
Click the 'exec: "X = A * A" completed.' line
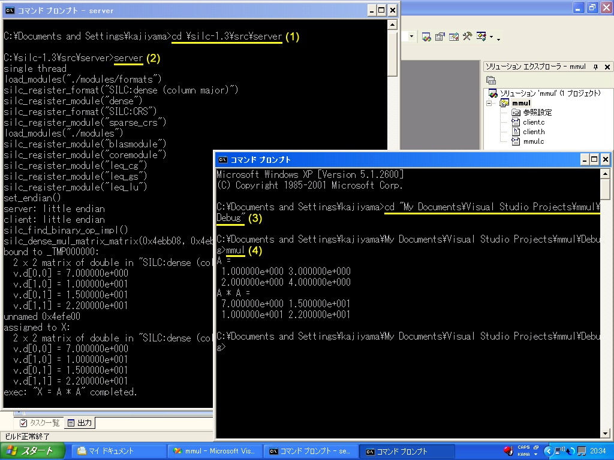pyautogui.click(x=71, y=392)
